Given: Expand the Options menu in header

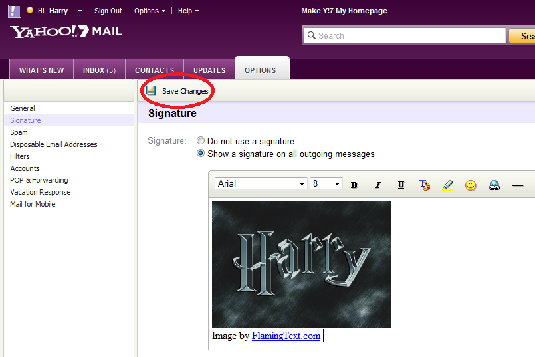Looking at the screenshot, I should coord(150,11).
